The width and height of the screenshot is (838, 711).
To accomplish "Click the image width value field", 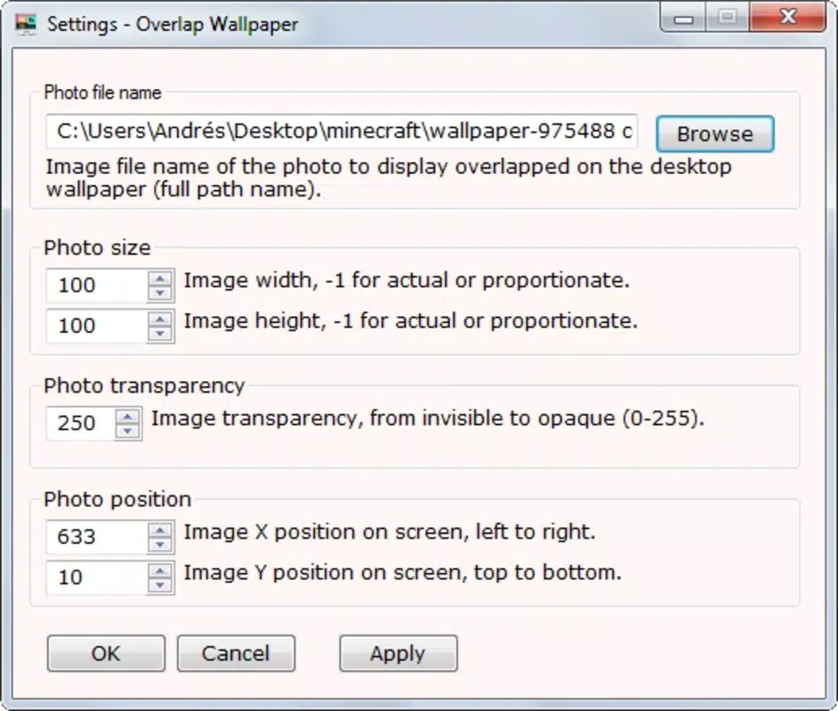I will 96,285.
